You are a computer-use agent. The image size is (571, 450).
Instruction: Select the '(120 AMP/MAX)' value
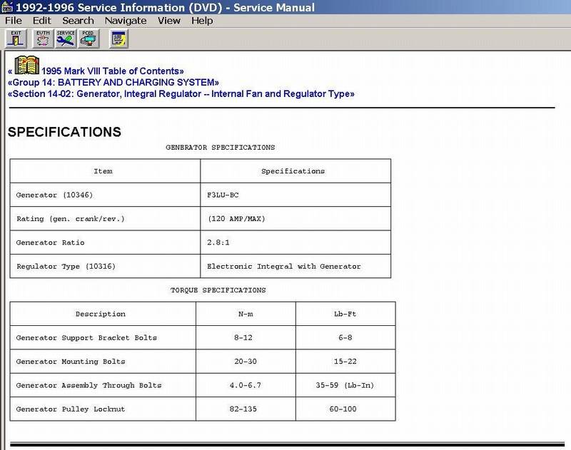[x=236, y=219]
